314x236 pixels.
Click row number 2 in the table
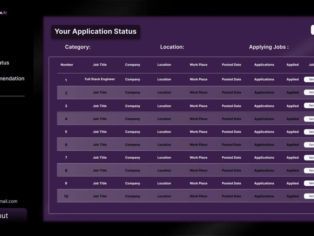(x=66, y=93)
